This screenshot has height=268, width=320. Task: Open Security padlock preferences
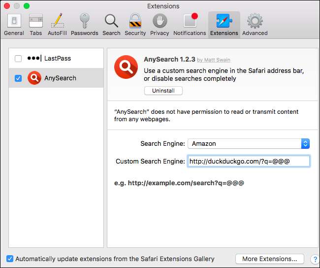(x=135, y=25)
